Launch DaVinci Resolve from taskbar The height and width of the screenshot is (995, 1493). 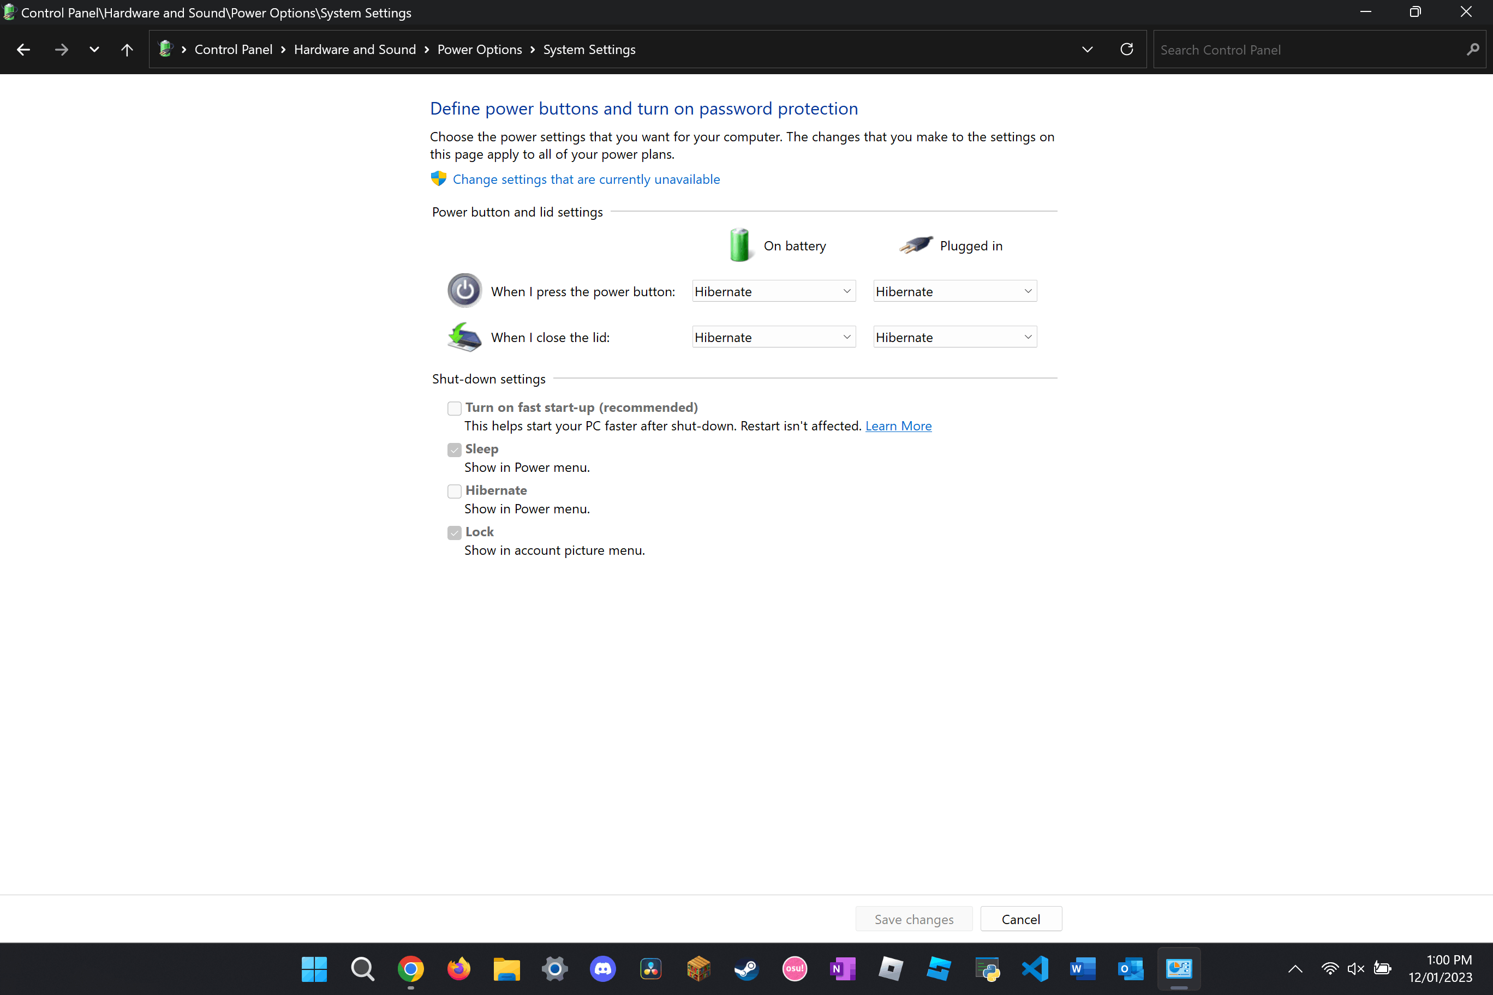[650, 969]
